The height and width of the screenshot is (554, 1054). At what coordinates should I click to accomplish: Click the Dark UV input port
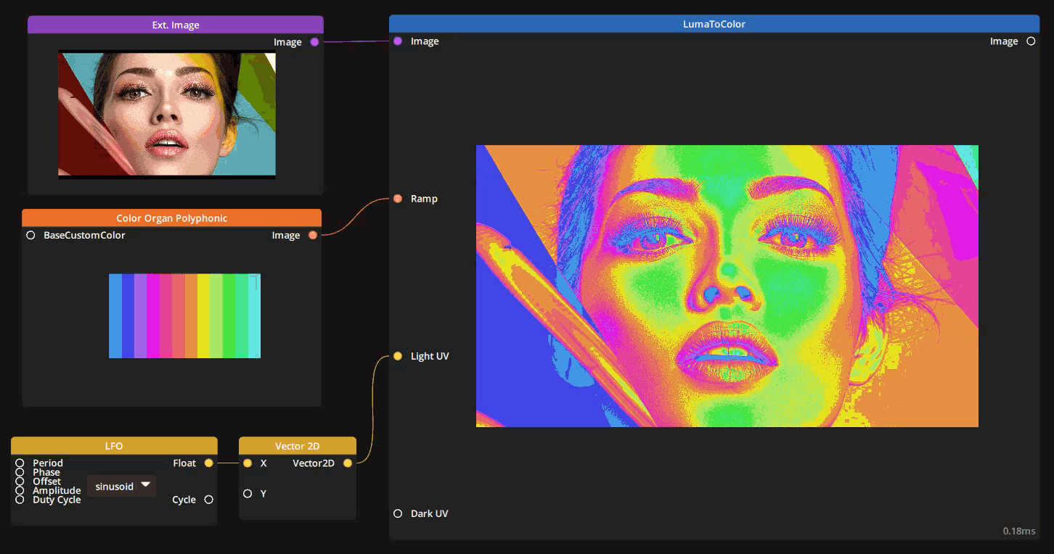point(398,513)
